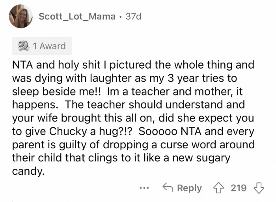Click the dot separator before 37d
This screenshot has width=276, height=202.
[119, 17]
